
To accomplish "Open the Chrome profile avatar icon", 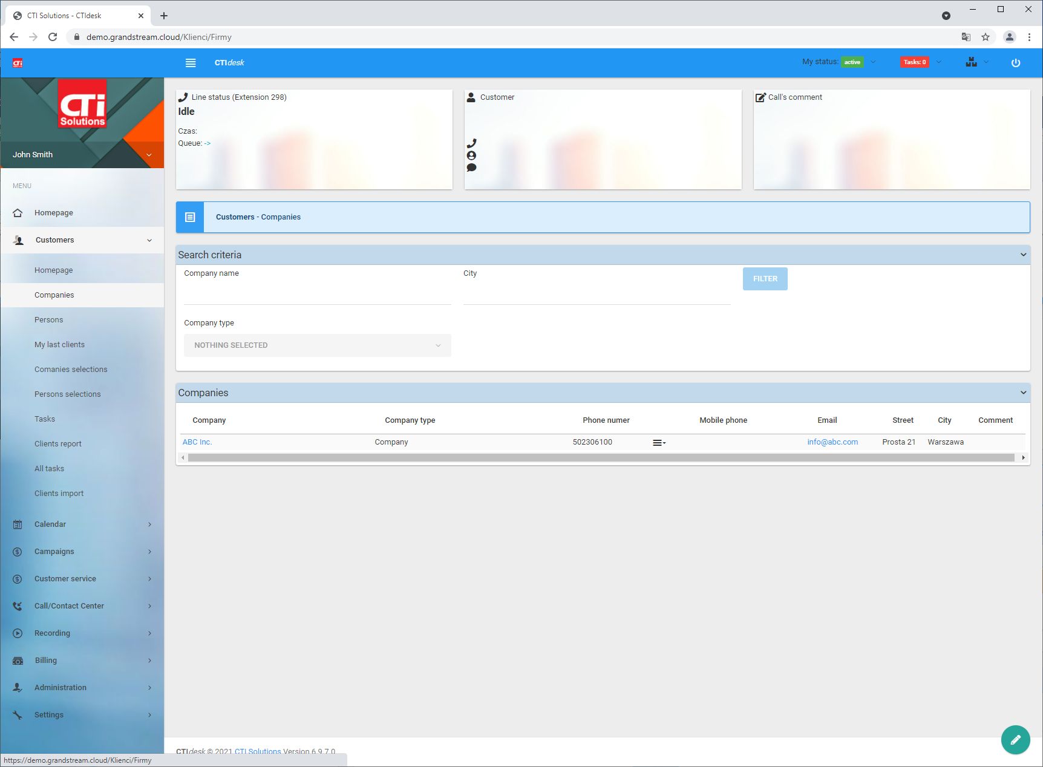I will [1010, 37].
